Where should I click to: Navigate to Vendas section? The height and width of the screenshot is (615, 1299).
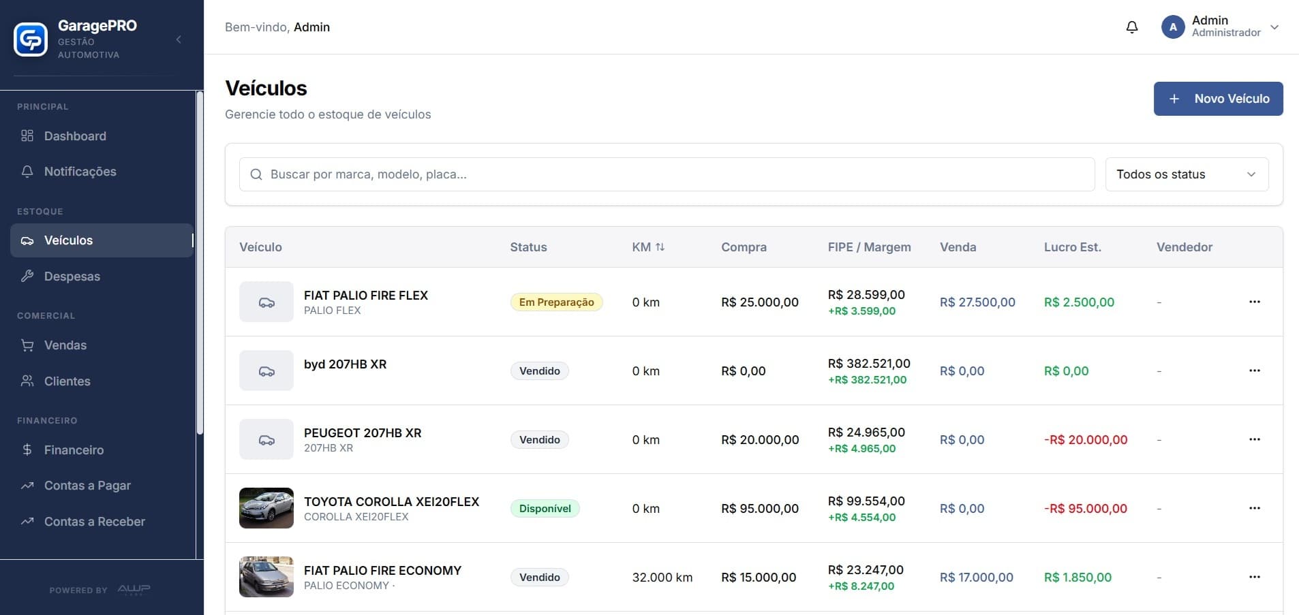tap(102, 345)
